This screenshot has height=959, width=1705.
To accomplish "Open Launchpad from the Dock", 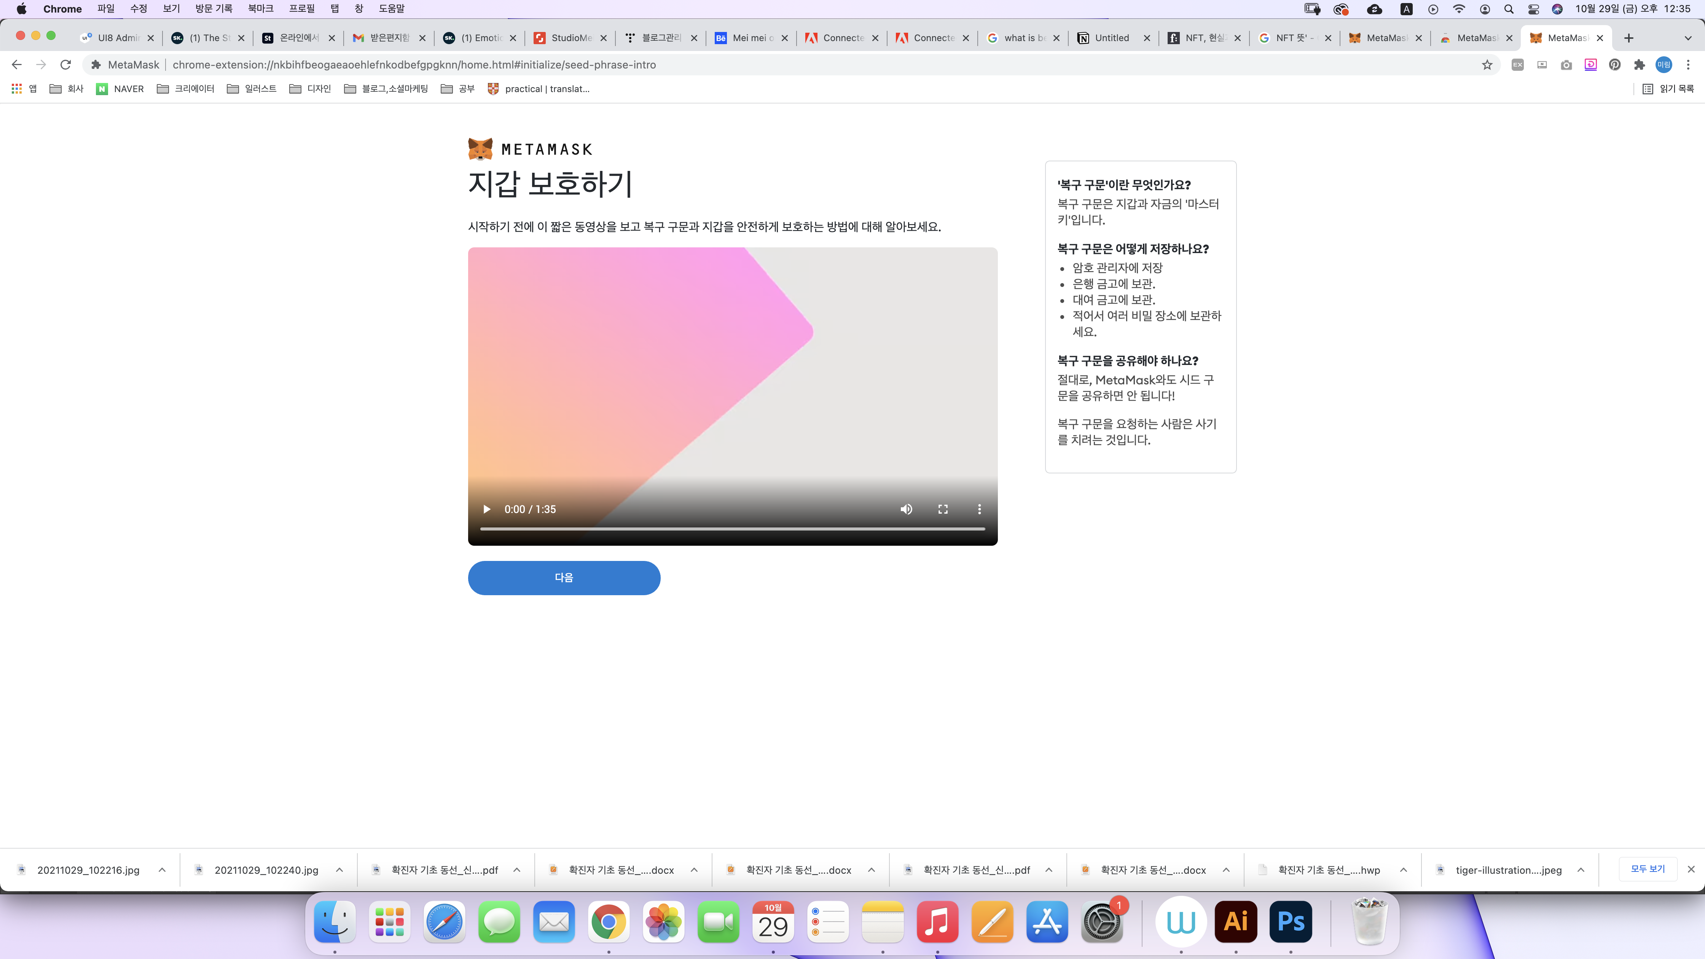I will tap(390, 922).
